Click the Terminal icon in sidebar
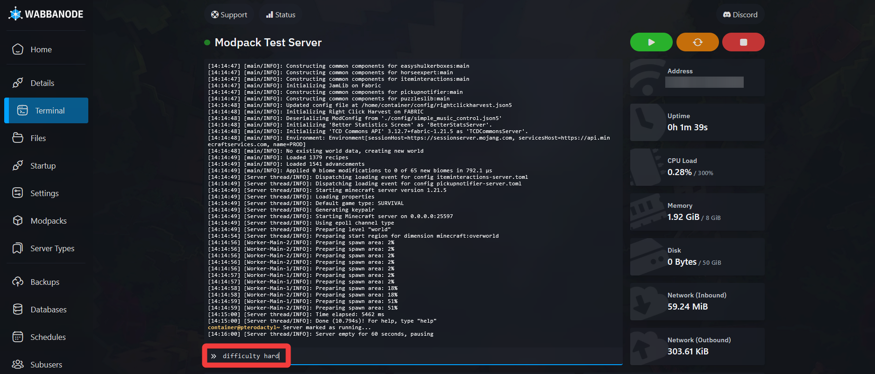Screen dimensions: 875x374 [22, 110]
